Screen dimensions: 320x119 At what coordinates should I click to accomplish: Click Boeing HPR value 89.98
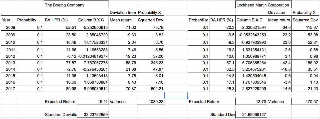61,88
